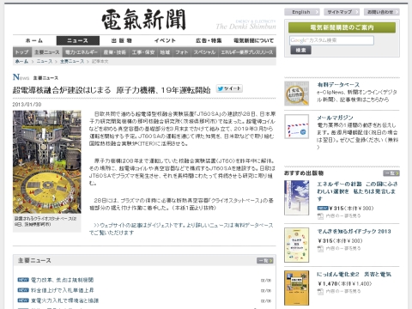This screenshot has height=309, width=412.
Task: Click 一覧 button in 主要ニュース panel
Action: click(265, 261)
